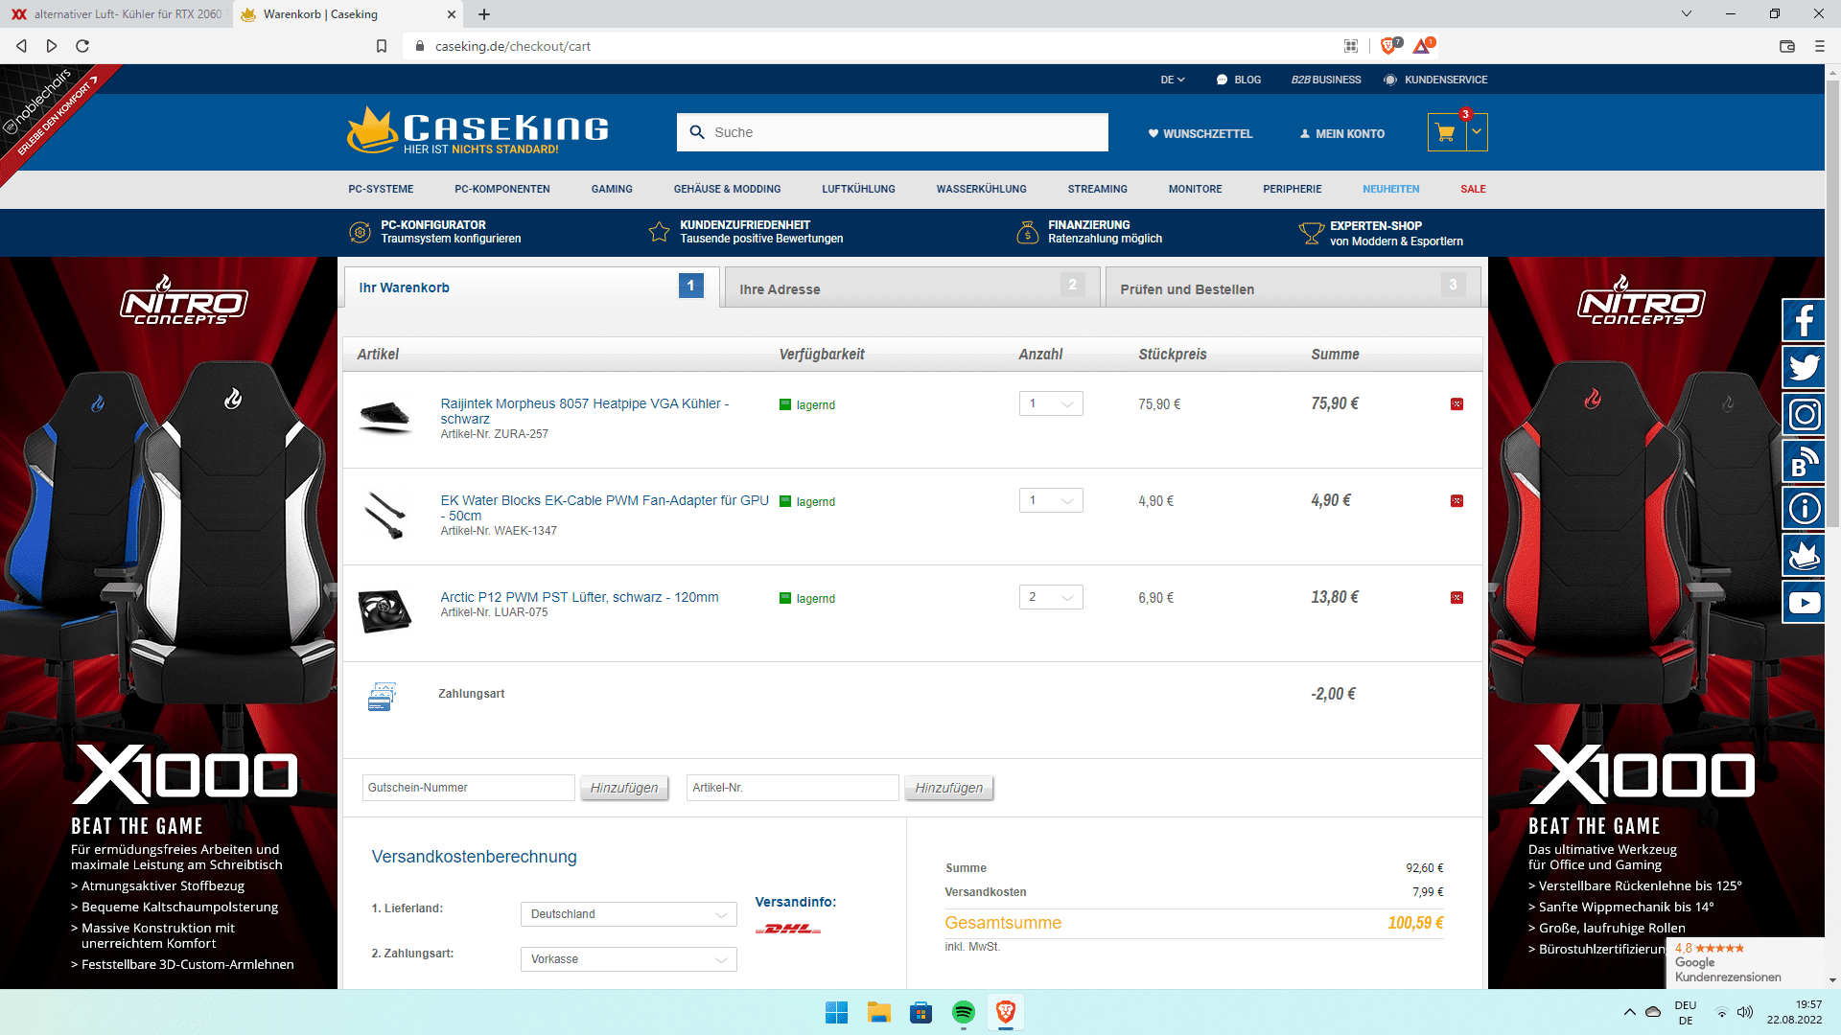
Task: Open Microsoft Store from taskbar
Action: [x=921, y=1012]
